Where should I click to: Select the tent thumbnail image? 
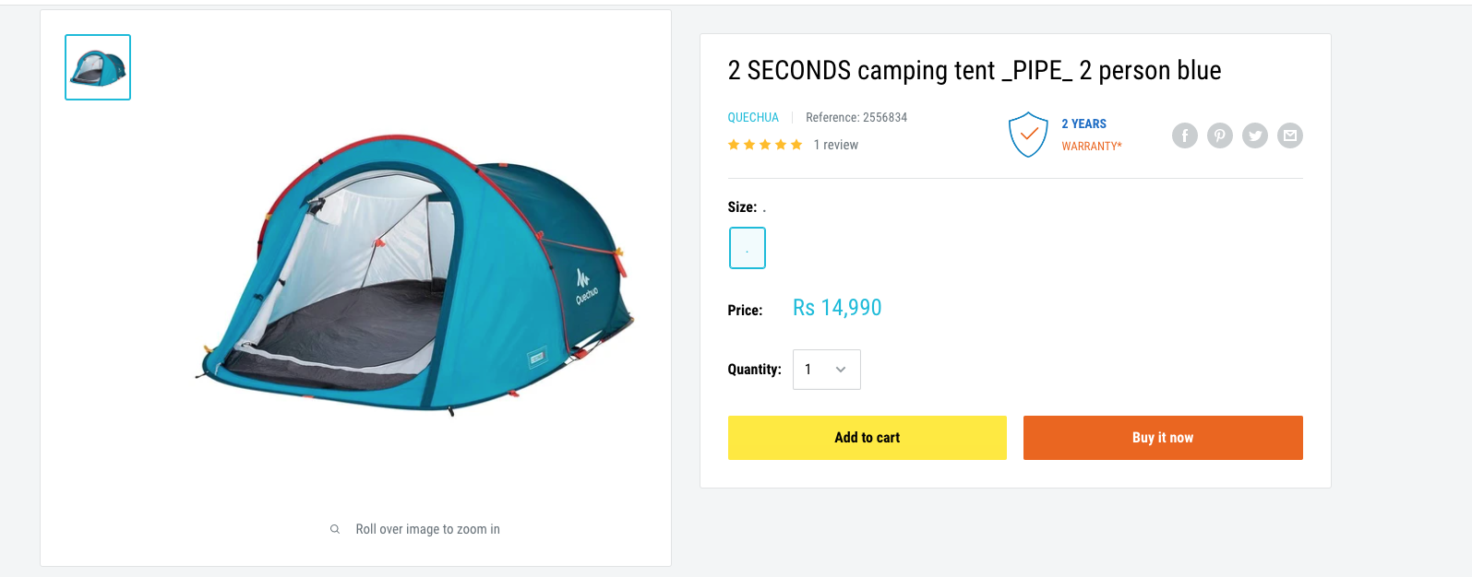pyautogui.click(x=98, y=67)
